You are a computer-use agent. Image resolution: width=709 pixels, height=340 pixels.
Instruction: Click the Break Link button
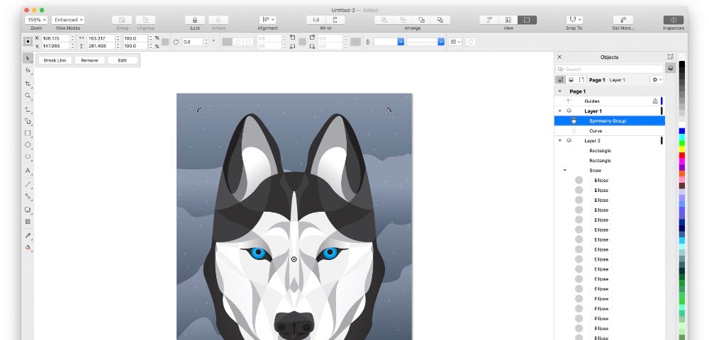coord(55,60)
